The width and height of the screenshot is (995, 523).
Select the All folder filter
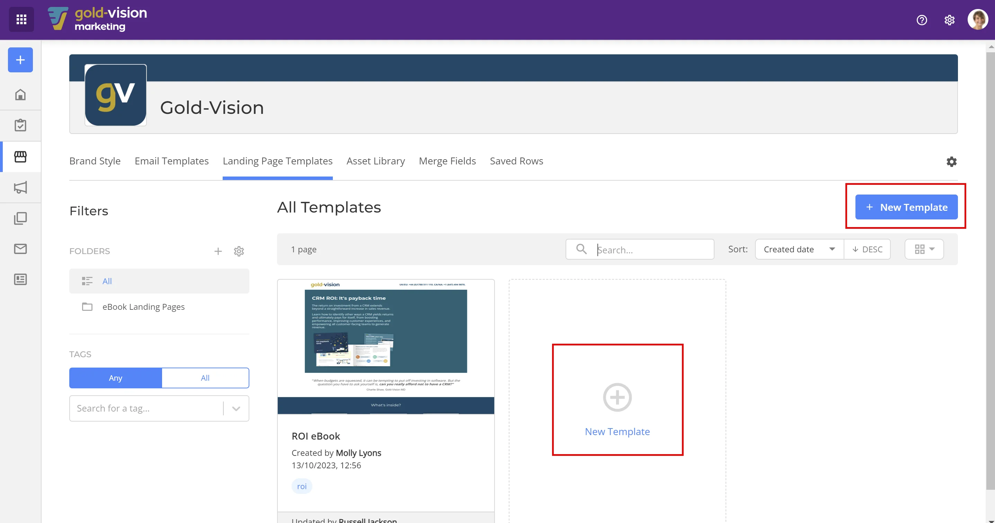tap(159, 281)
